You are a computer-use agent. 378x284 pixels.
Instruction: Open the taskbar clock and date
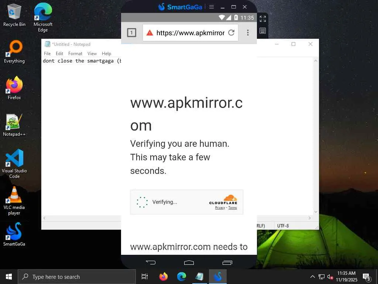click(x=346, y=277)
